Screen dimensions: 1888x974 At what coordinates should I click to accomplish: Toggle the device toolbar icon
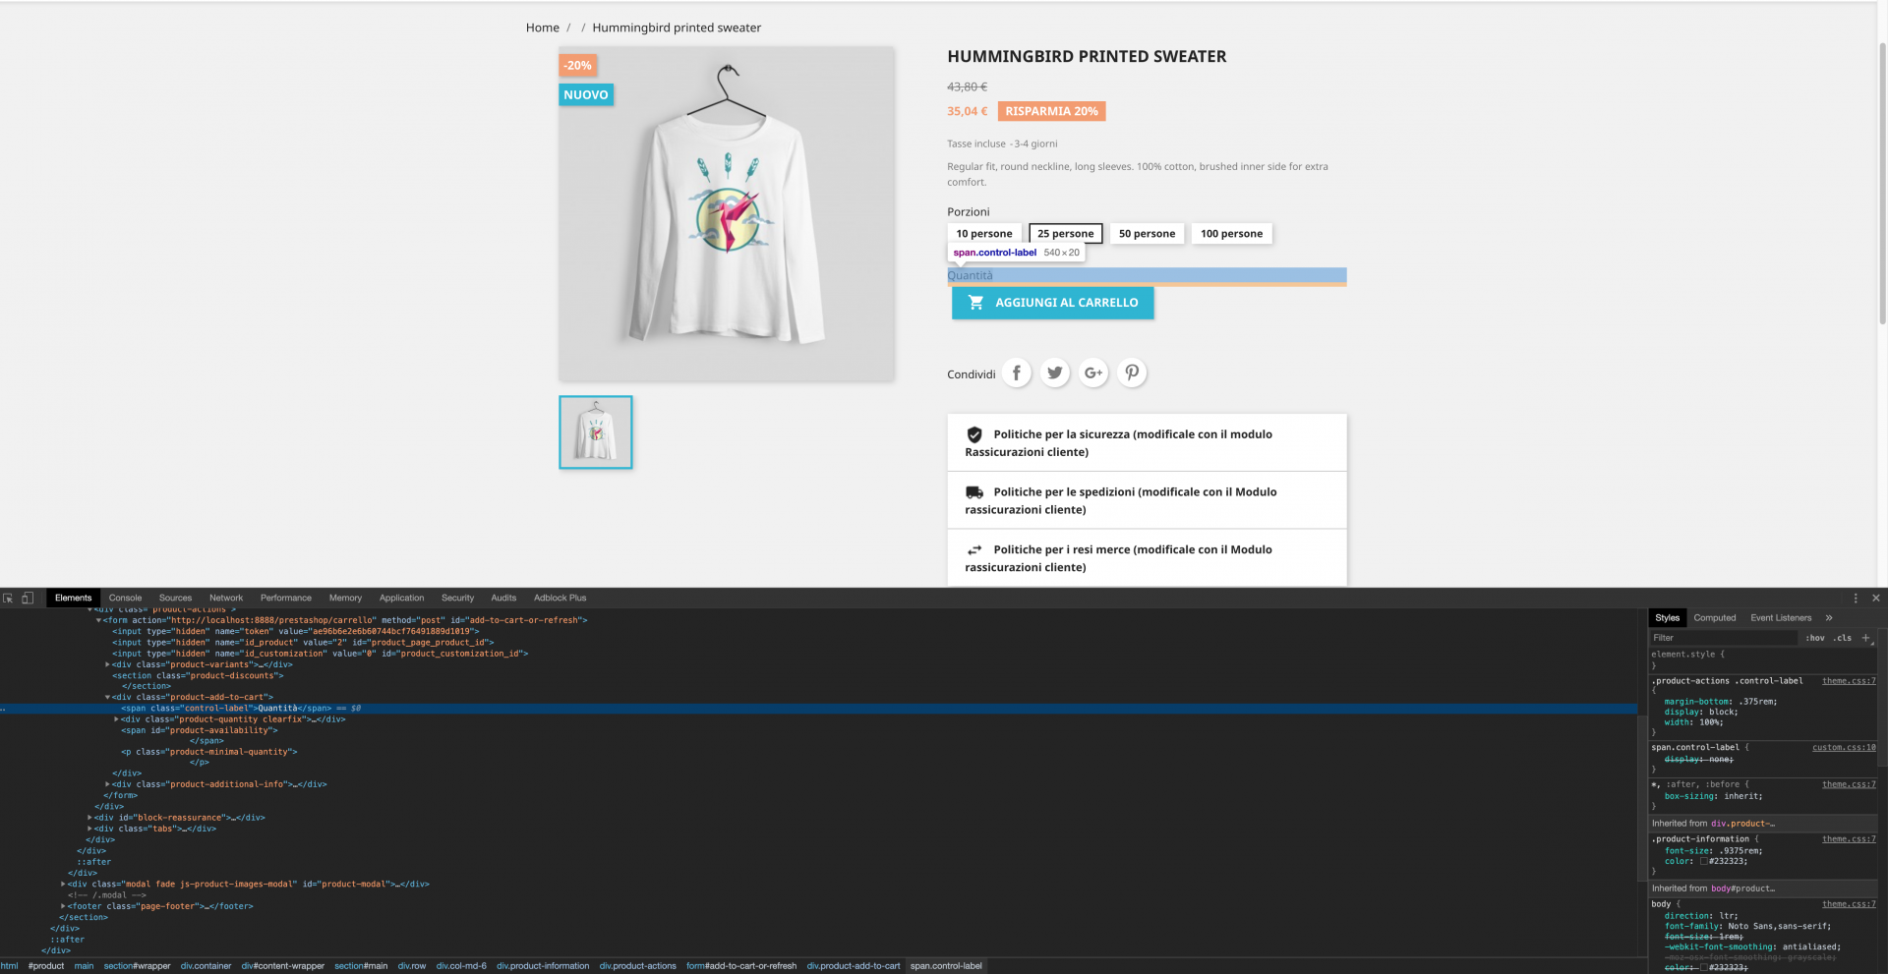coord(28,598)
